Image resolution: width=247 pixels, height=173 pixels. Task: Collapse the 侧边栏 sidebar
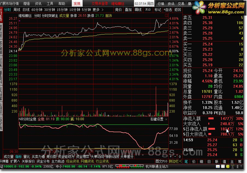(175, 161)
